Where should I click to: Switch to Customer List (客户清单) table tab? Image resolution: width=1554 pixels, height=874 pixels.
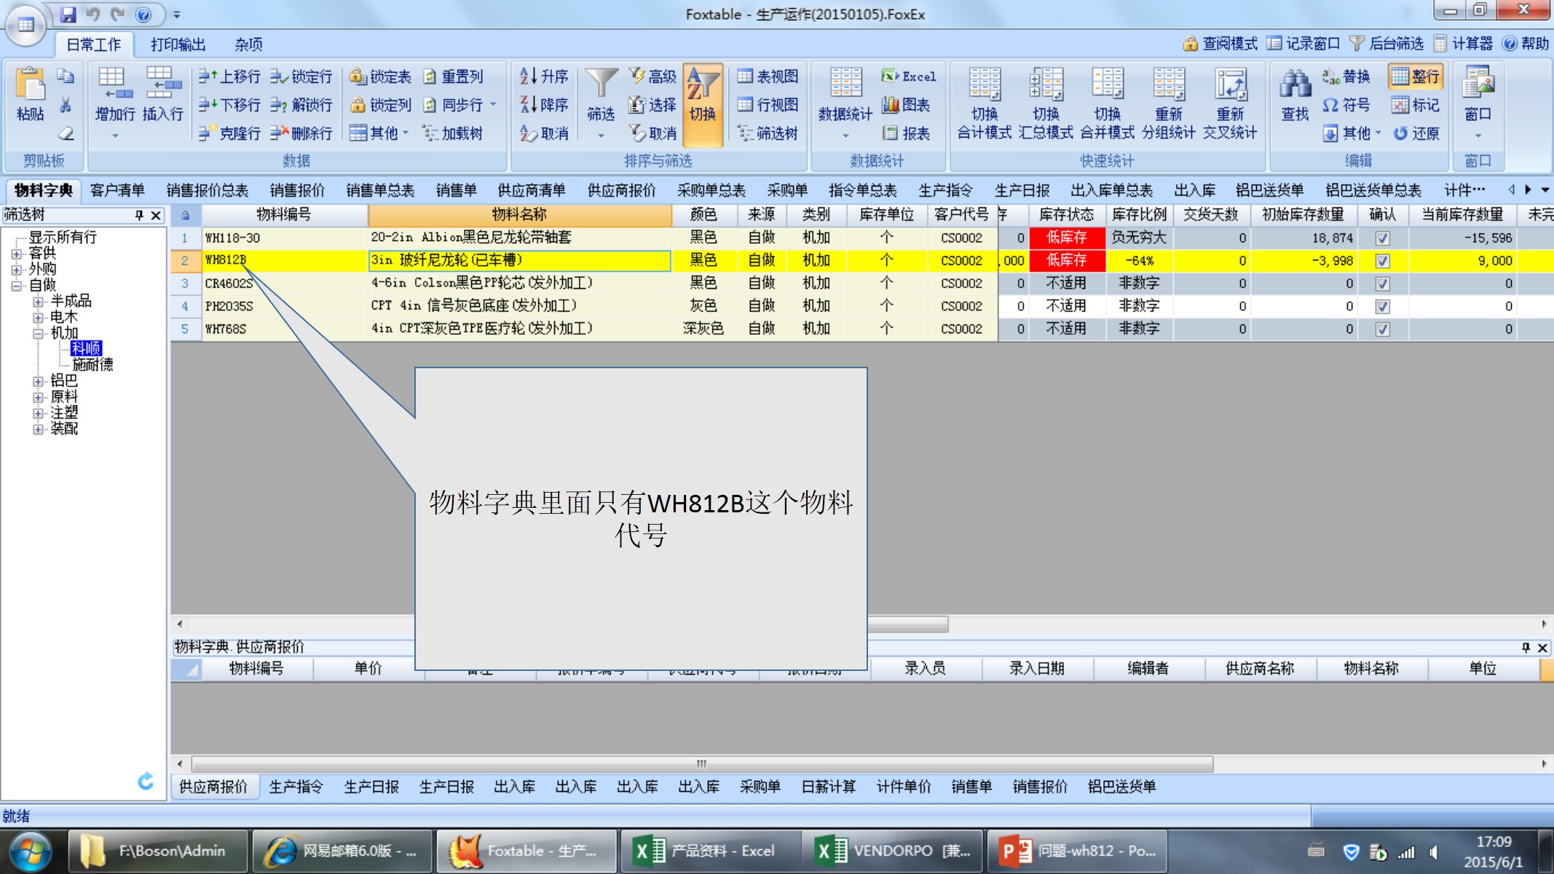[117, 191]
